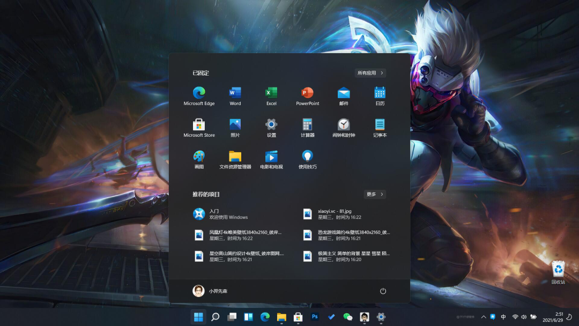The width and height of the screenshot is (579, 326).
Task: Click the Photoshop icon on the taskbar
Action: point(315,317)
